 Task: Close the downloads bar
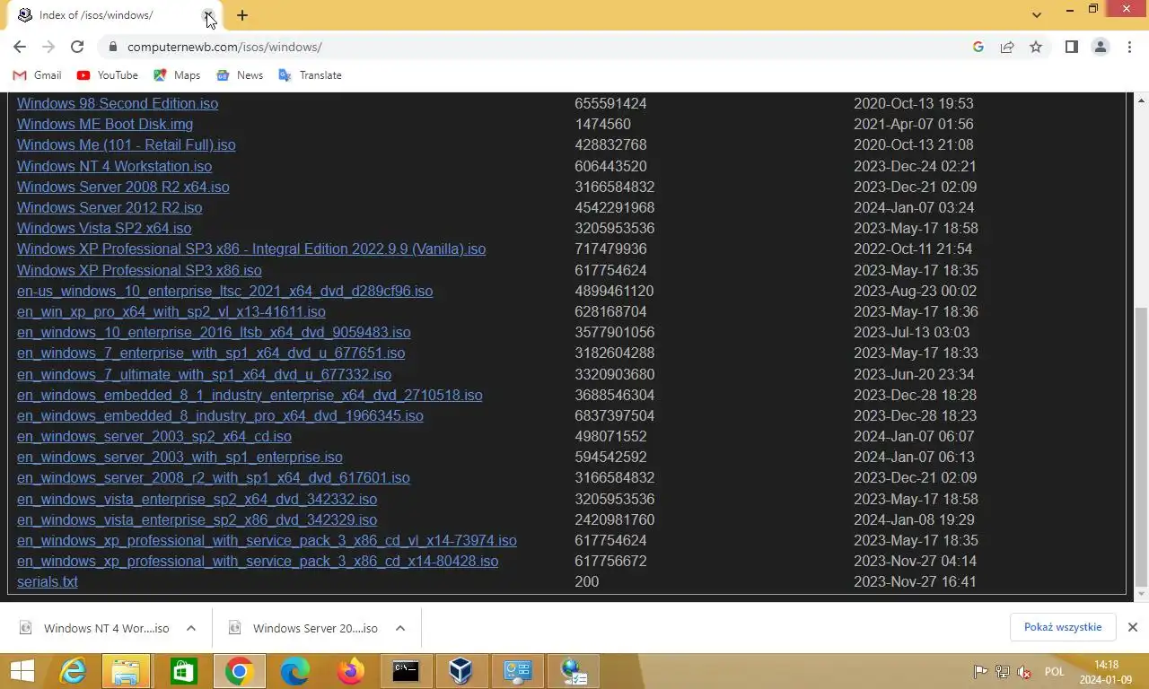coord(1133,627)
